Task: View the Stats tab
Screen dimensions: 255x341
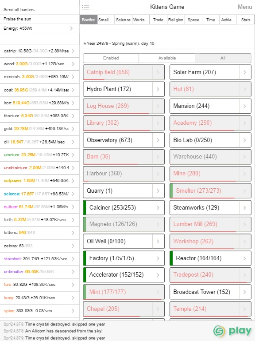Action: click(x=246, y=20)
